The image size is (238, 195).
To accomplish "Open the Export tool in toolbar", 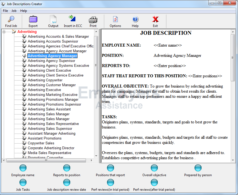I will (x=33, y=20).
